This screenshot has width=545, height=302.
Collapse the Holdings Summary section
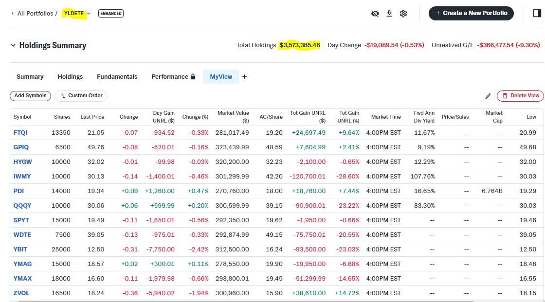(13, 45)
